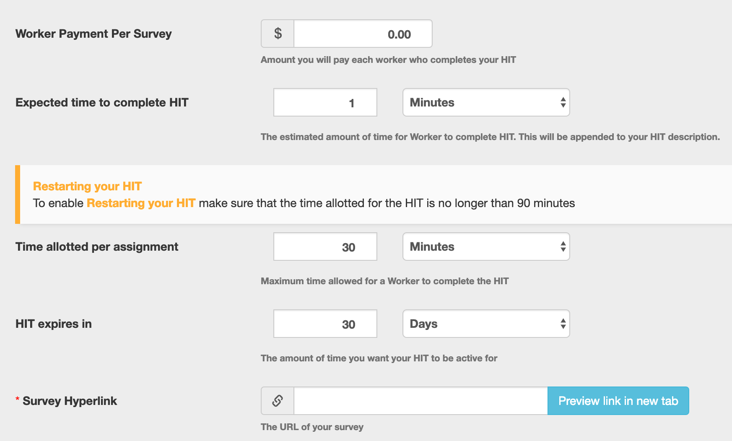This screenshot has height=441, width=732.
Task: Click the Expected time to complete HIT label
Action: click(102, 102)
